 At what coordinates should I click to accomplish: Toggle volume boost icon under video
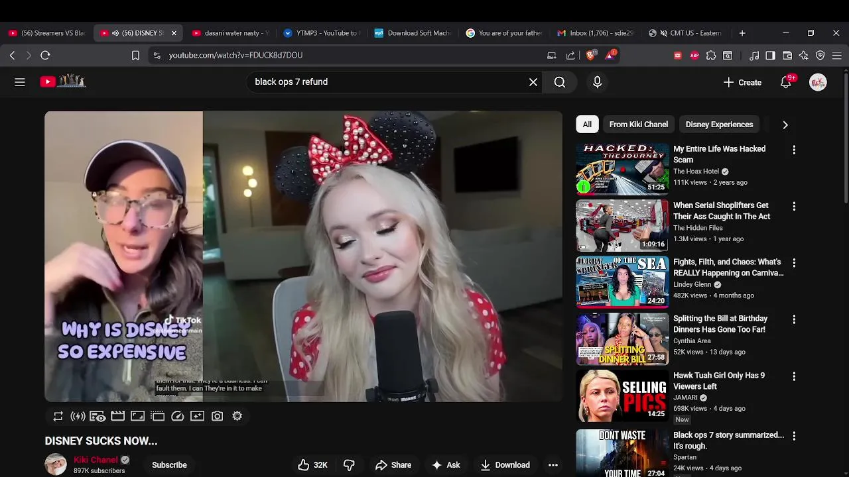click(78, 416)
